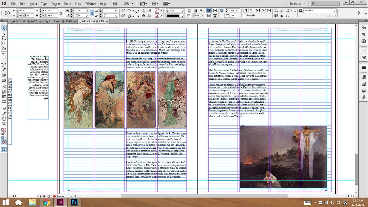Switch to the grid1.6.indd document tab
368x207 pixels.
[23, 21]
